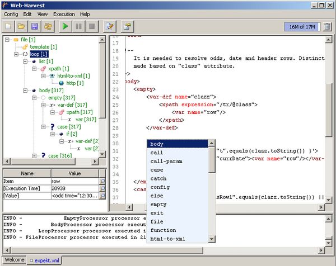Choose 'html-to-xml' from autocomplete list
The image size is (336, 266).
point(178,239)
